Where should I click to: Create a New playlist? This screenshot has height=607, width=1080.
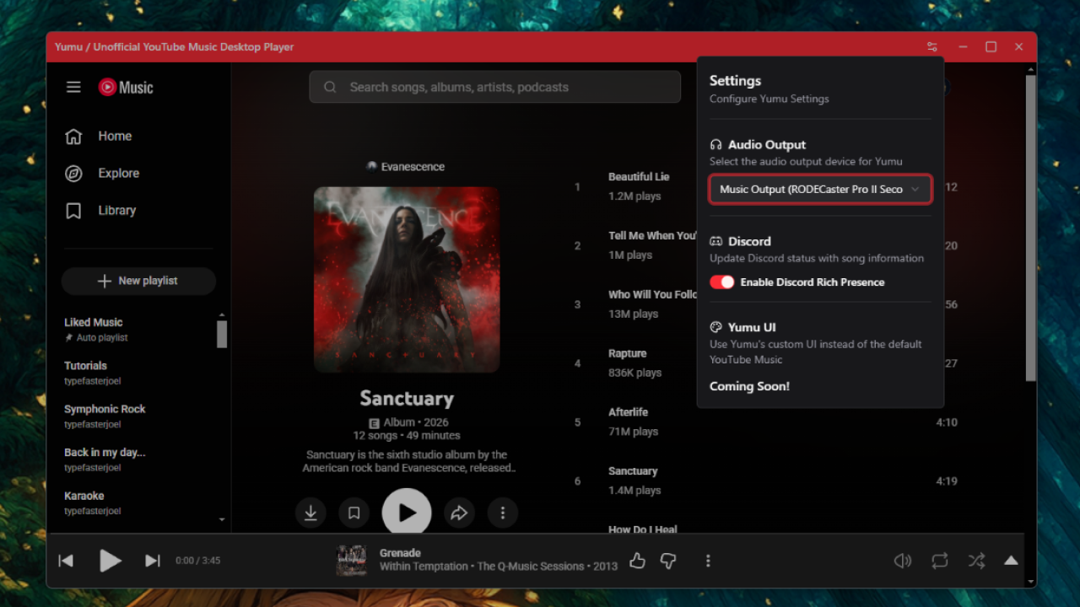point(138,281)
